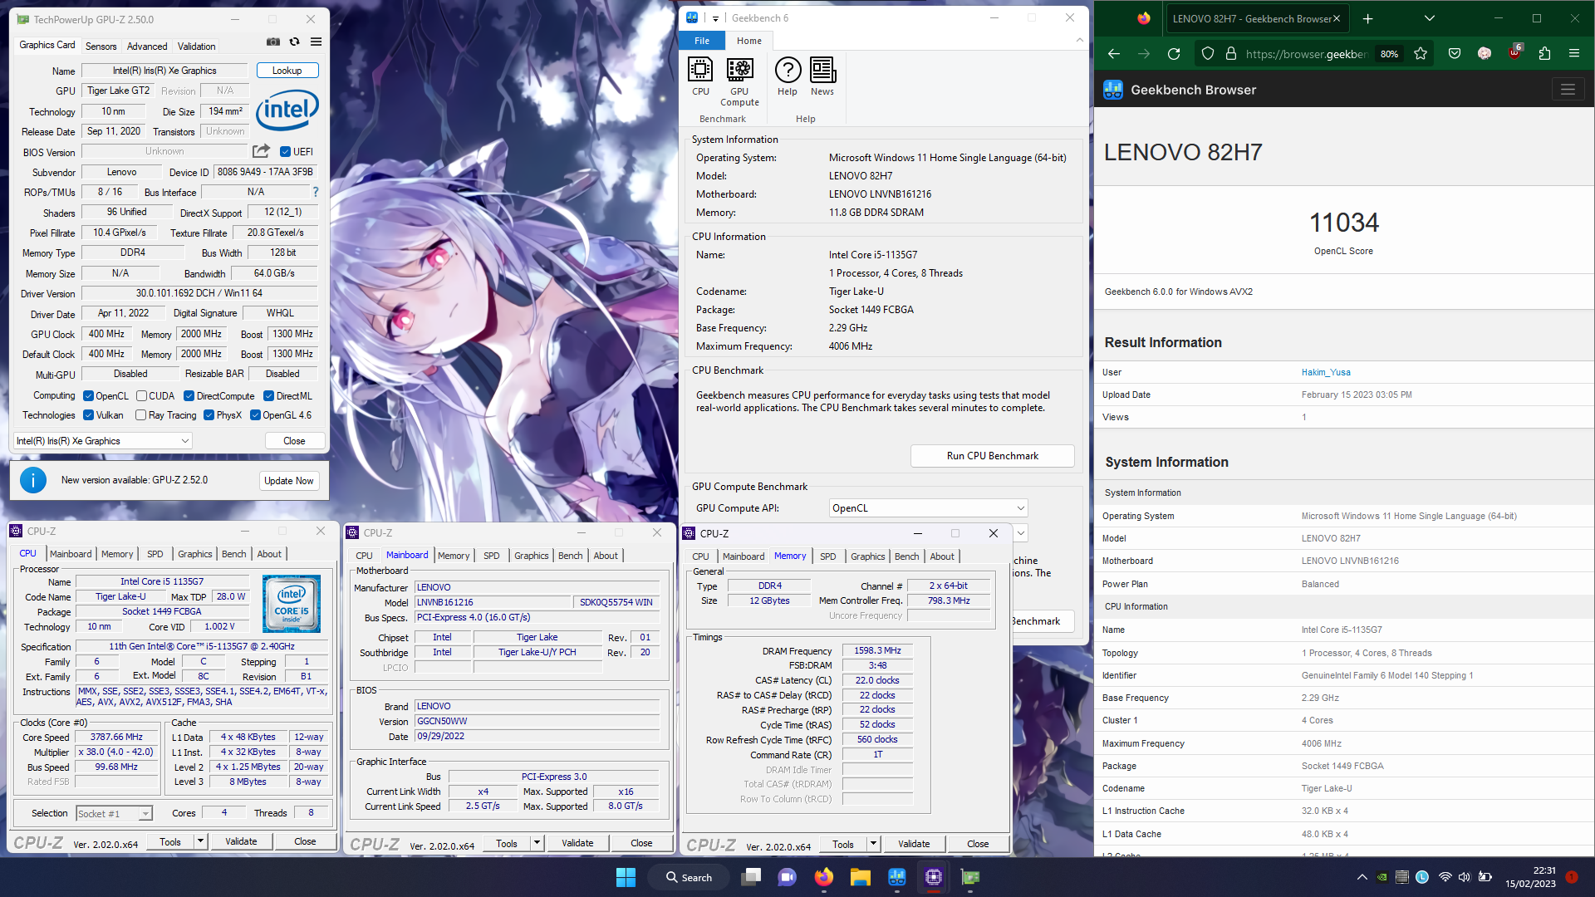Open GPU Compute API OpenCL dropdown
Viewport: 1595px width, 897px height.
929,508
